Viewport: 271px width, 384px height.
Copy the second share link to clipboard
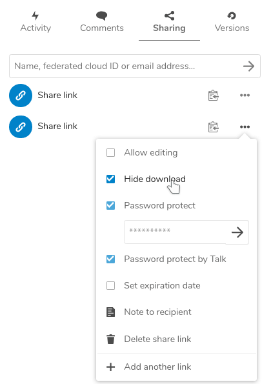pos(213,127)
